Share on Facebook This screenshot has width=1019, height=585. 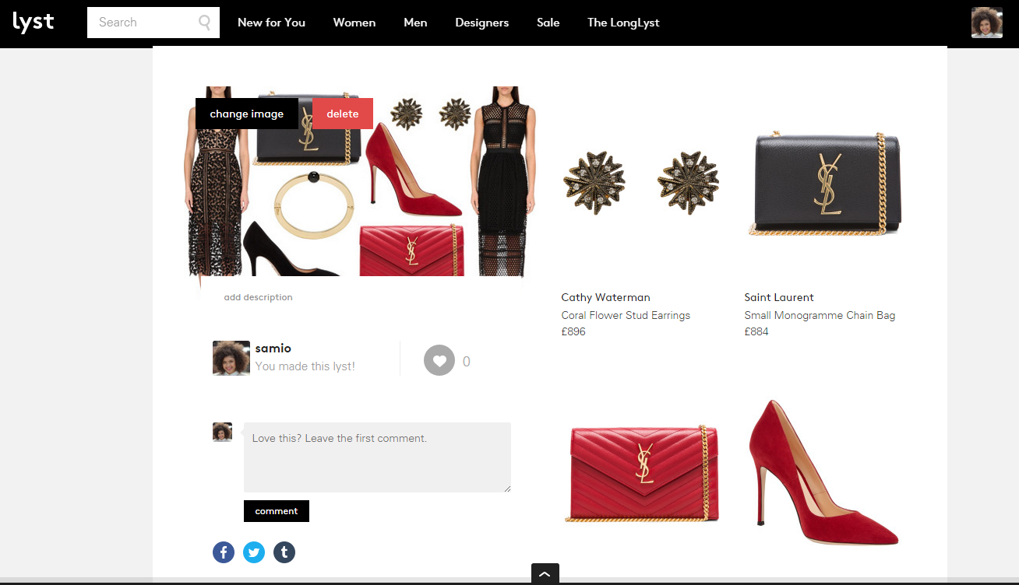click(x=224, y=552)
